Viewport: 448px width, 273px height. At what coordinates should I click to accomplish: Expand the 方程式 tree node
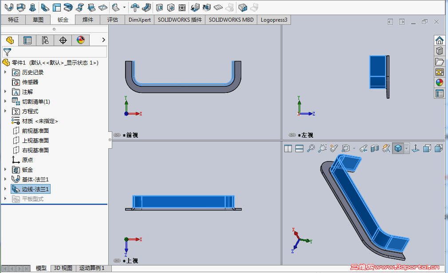click(5, 111)
